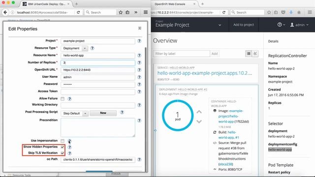Viewport: 315px width, 177px height.
Task: Click the help icon for Access Token
Action: (139, 92)
